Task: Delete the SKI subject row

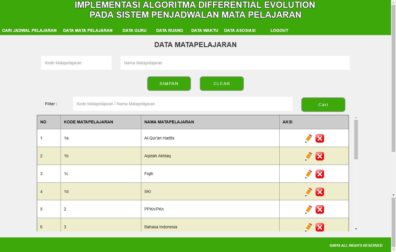Action: tap(320, 192)
